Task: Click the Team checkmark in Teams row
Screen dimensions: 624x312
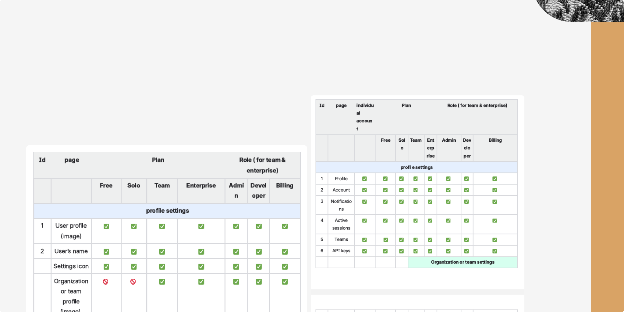Action: coord(416,240)
